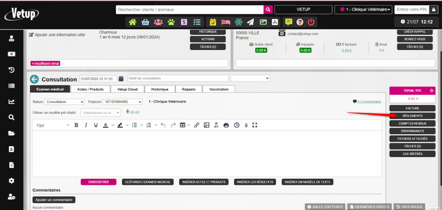The image size is (442, 210).
Task: Click the RÈGLEMENTS button
Action: coord(413,116)
